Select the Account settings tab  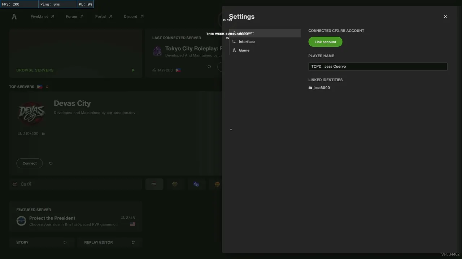[x=265, y=33]
